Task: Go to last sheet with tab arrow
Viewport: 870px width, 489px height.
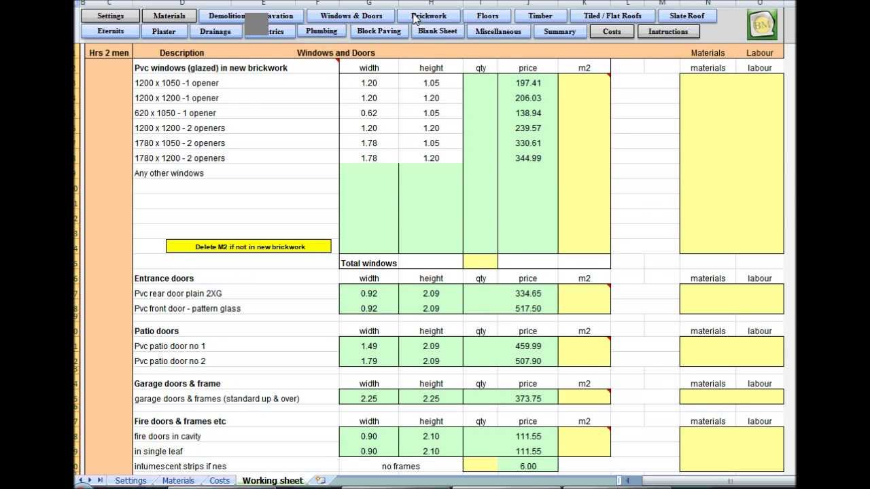Action: click(101, 480)
